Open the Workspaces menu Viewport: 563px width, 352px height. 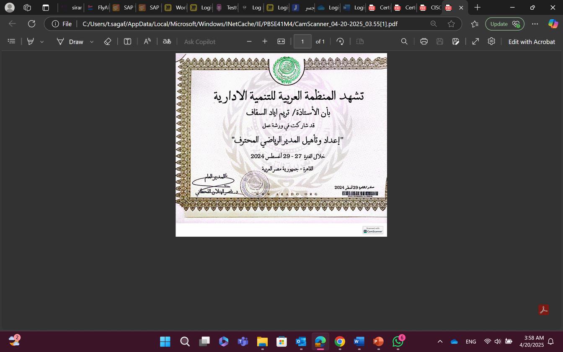28,8
